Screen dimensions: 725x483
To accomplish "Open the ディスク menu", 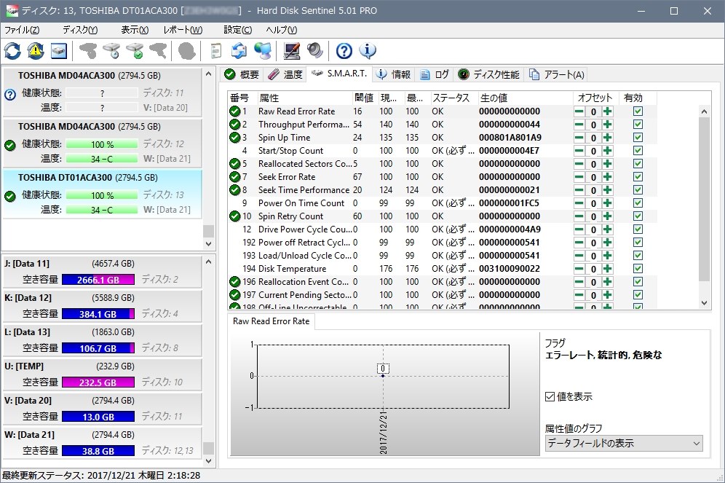I will [x=80, y=30].
